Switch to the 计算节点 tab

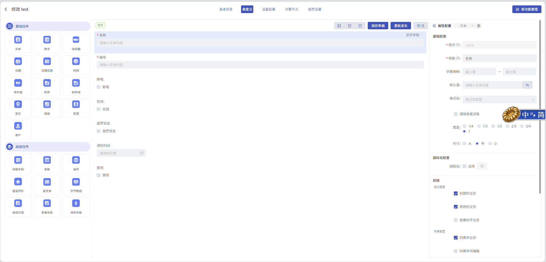(x=292, y=9)
